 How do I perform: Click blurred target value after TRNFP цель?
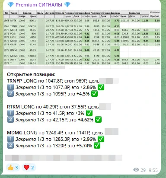pos(109,81)
